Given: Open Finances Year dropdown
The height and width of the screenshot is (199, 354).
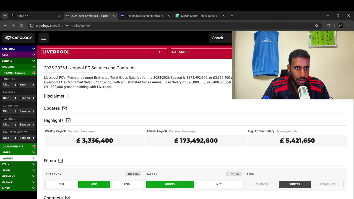Looking at the screenshot, I should click(27, 85).
